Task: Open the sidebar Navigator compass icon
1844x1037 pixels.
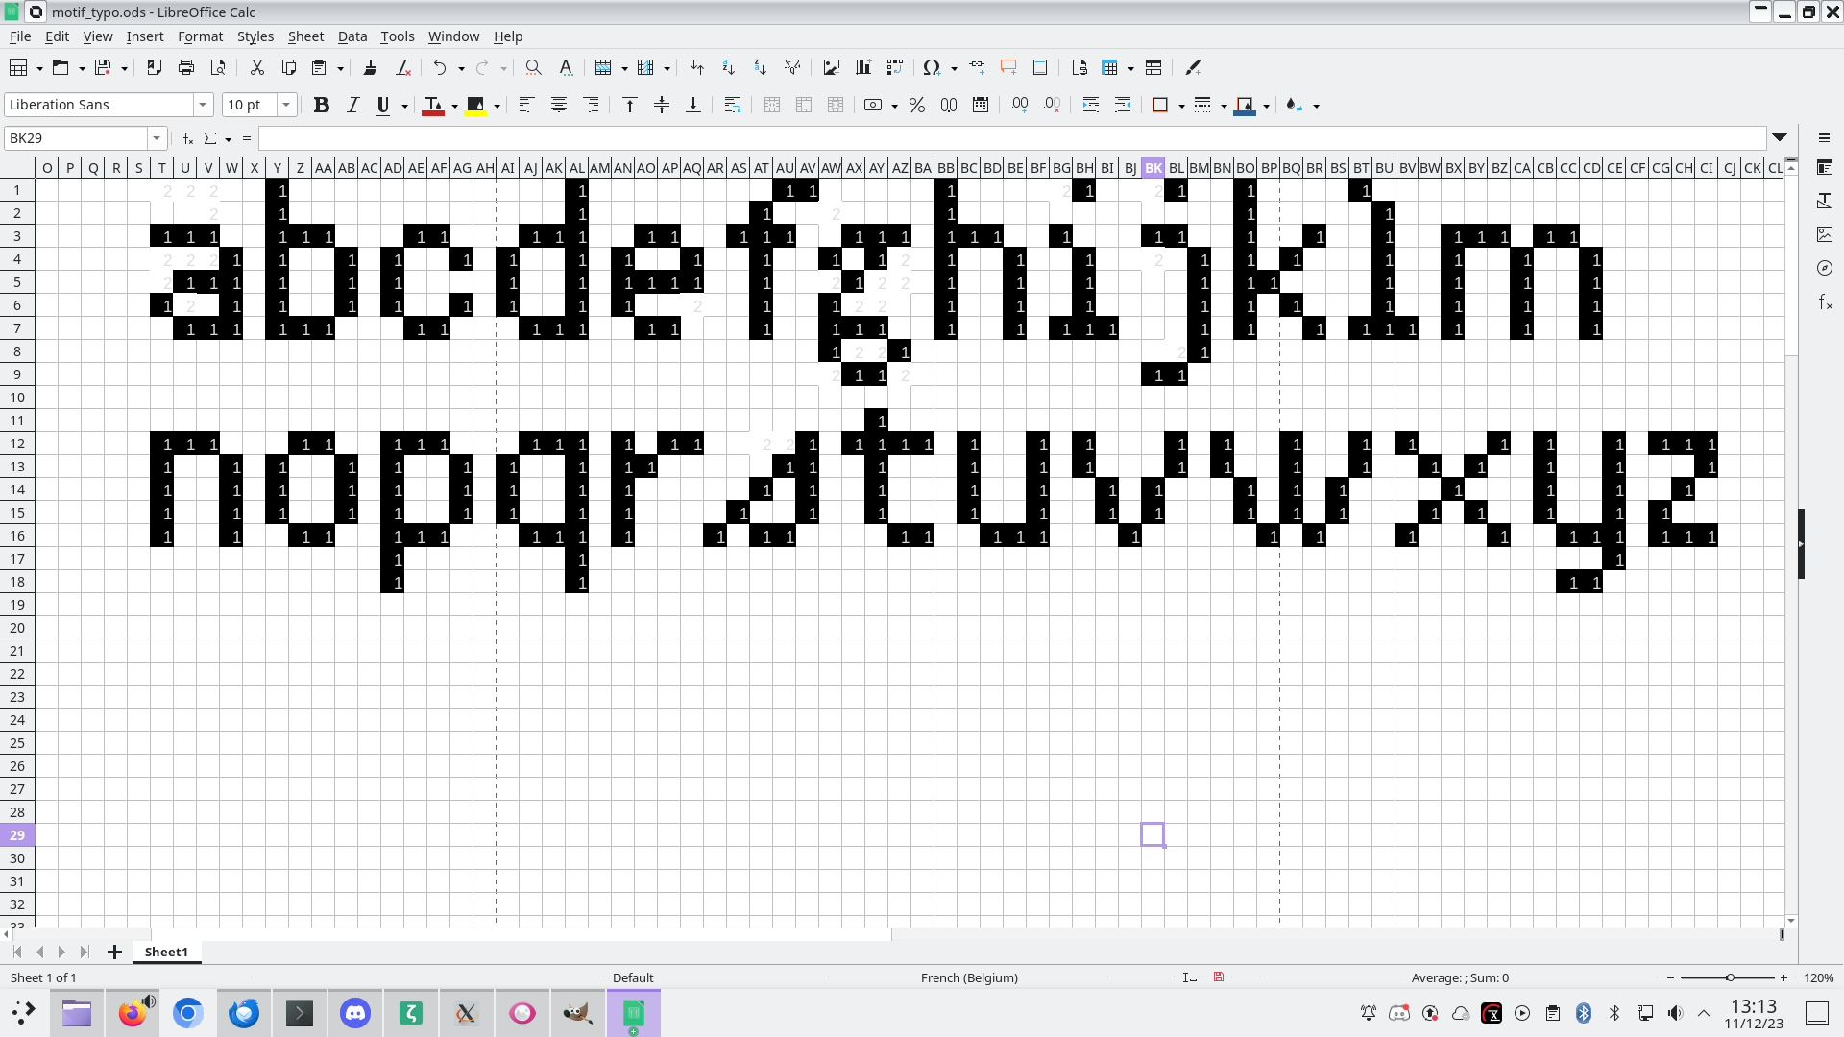Action: [x=1825, y=268]
